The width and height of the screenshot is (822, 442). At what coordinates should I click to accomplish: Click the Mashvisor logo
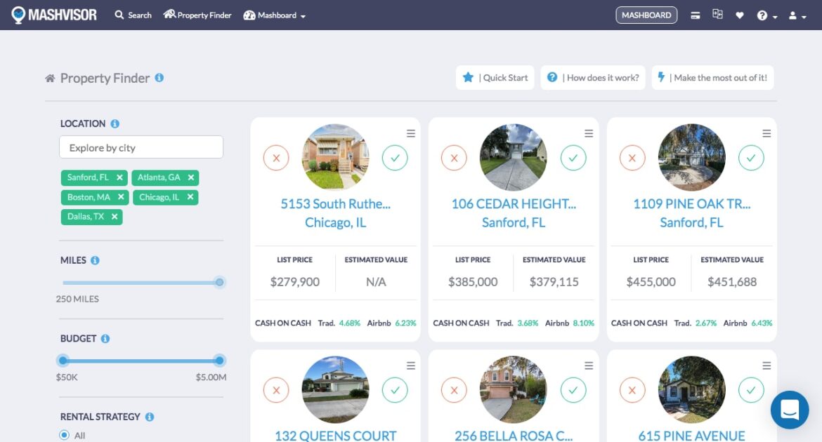pos(54,14)
